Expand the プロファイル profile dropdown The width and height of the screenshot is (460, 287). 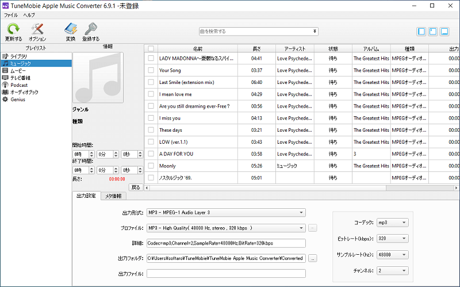point(301,228)
